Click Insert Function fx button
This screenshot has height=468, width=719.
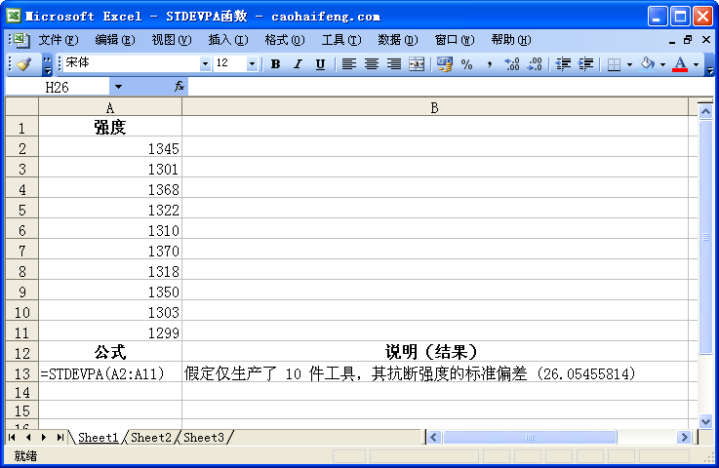point(179,86)
